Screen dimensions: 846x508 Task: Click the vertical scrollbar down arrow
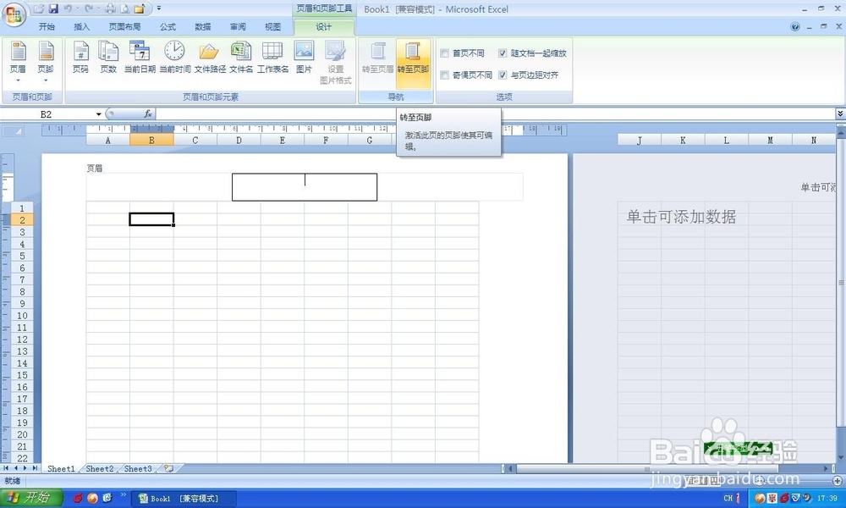pyautogui.click(x=841, y=457)
